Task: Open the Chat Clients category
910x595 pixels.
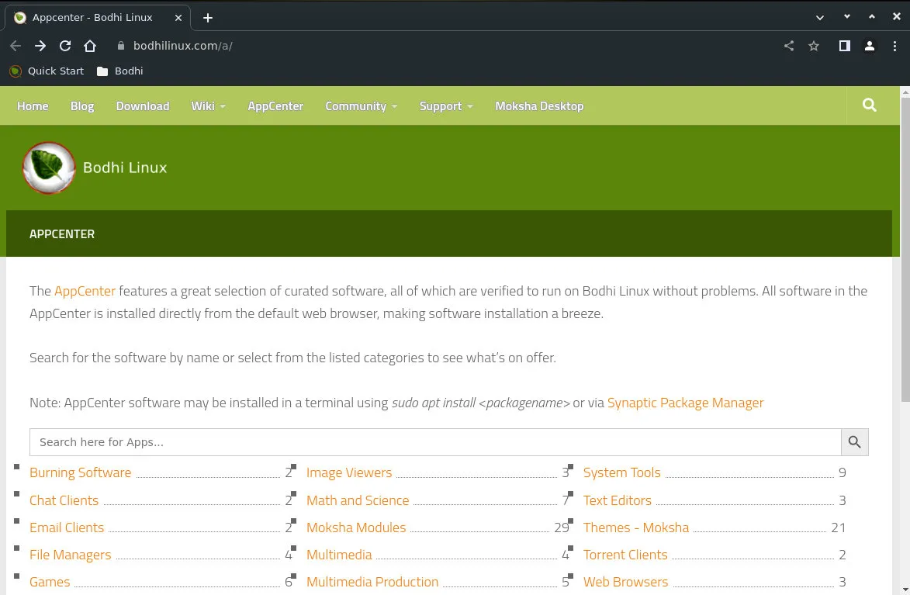Action: point(64,500)
